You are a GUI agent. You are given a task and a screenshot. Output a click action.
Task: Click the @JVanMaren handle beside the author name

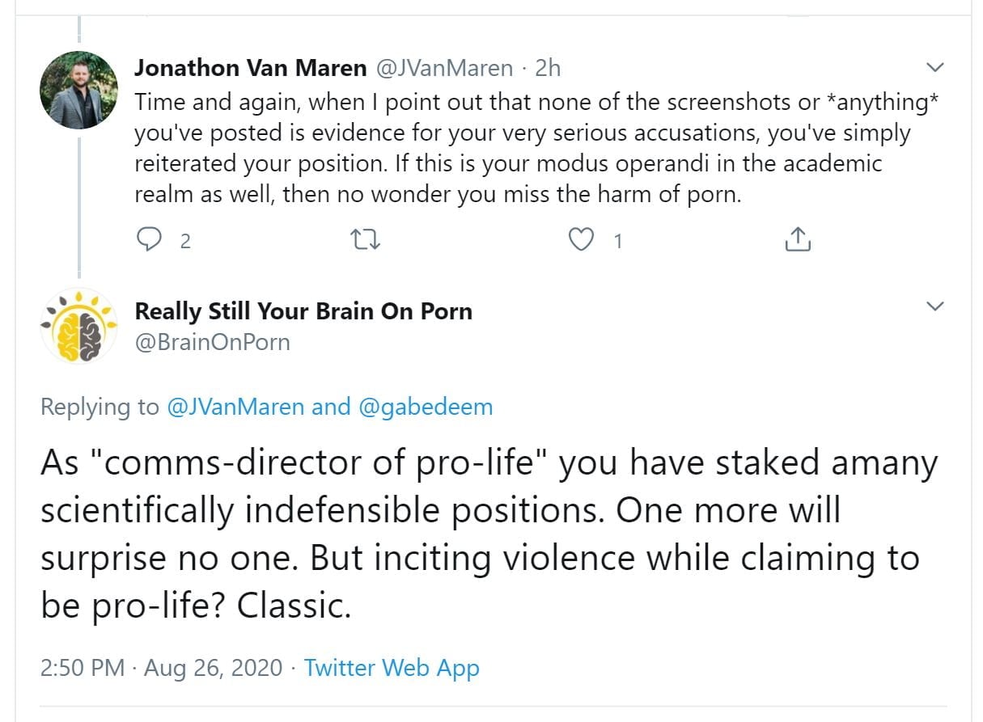pyautogui.click(x=443, y=68)
